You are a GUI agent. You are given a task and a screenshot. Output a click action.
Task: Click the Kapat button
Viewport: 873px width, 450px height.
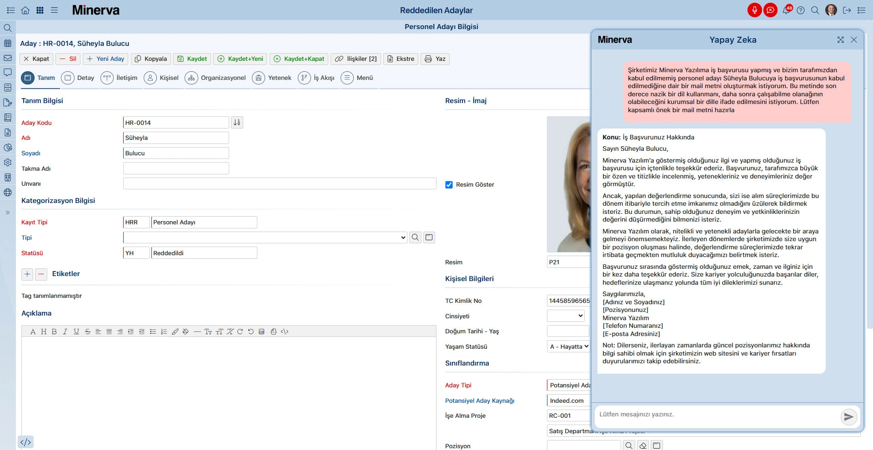coord(36,59)
